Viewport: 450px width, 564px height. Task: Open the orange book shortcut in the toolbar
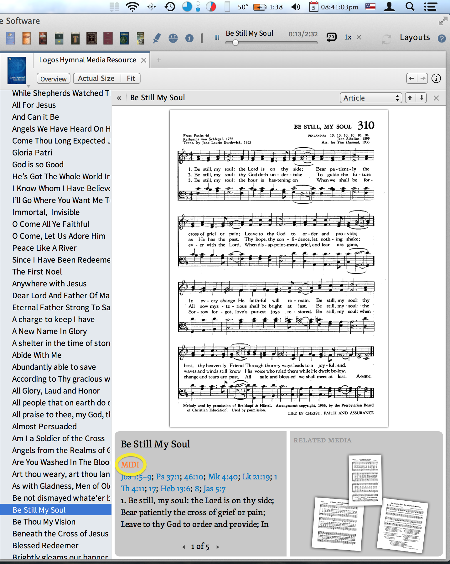(x=27, y=38)
